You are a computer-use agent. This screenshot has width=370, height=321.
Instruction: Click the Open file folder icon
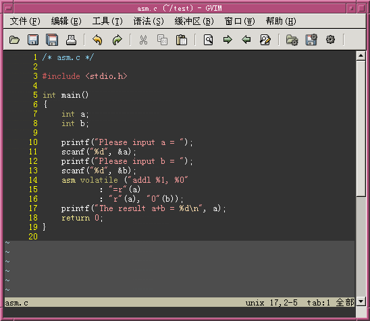tap(14, 40)
